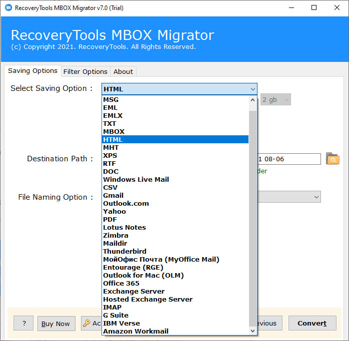
Task: Choose EML from the saving list
Action: tap(175, 107)
